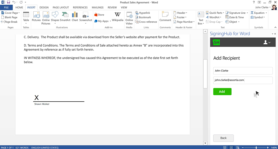Image resolution: width=278 pixels, height=149 pixels.
Task: Repeat the last action
Action: coord(21,2)
